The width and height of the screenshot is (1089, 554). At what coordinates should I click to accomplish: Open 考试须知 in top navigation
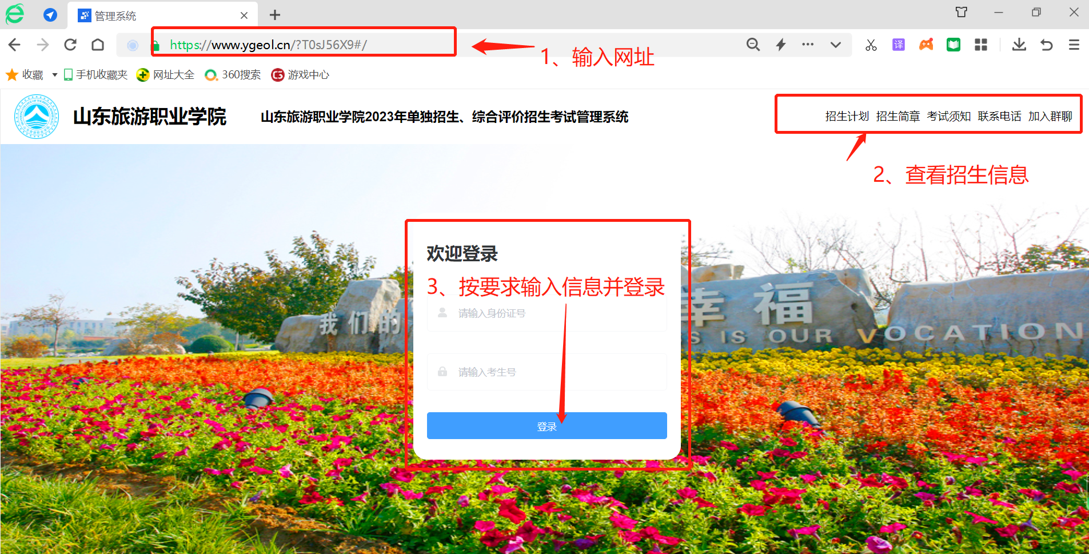pyautogui.click(x=949, y=117)
